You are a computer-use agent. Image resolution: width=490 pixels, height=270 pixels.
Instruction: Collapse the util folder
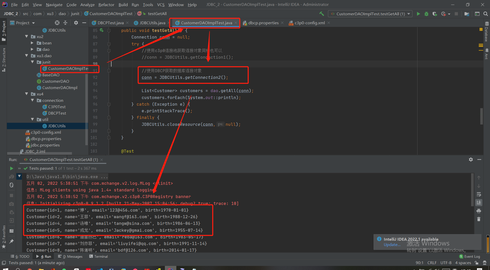pos(32,119)
